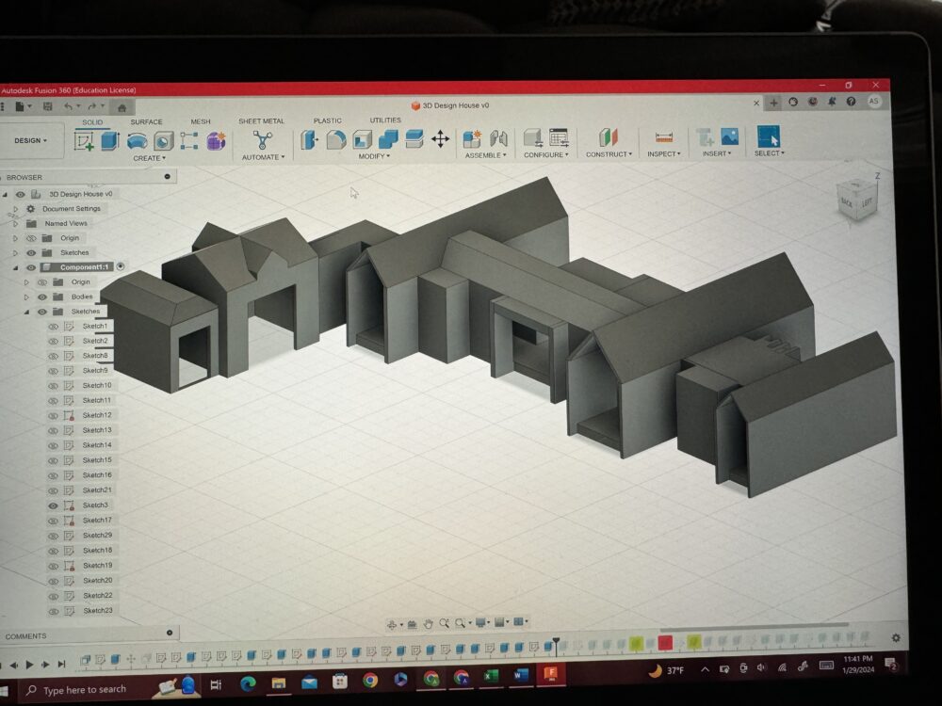Click the Press Pull icon
The height and width of the screenshot is (706, 942).
[x=308, y=140]
